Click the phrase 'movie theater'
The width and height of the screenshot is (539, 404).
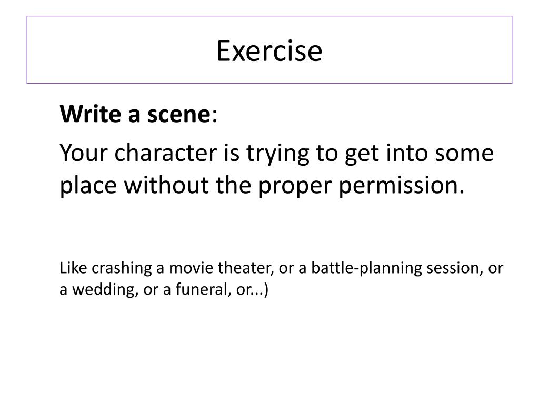coord(219,268)
